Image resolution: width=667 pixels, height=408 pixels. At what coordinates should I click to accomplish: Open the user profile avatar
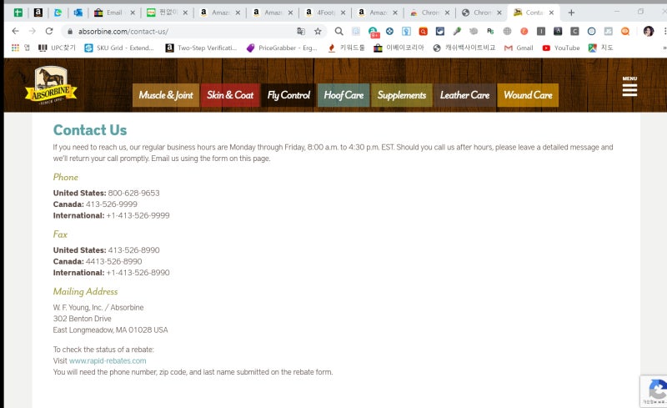pos(649,31)
